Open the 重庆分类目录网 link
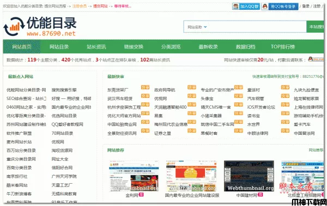The image size is (327, 206). click(21, 159)
